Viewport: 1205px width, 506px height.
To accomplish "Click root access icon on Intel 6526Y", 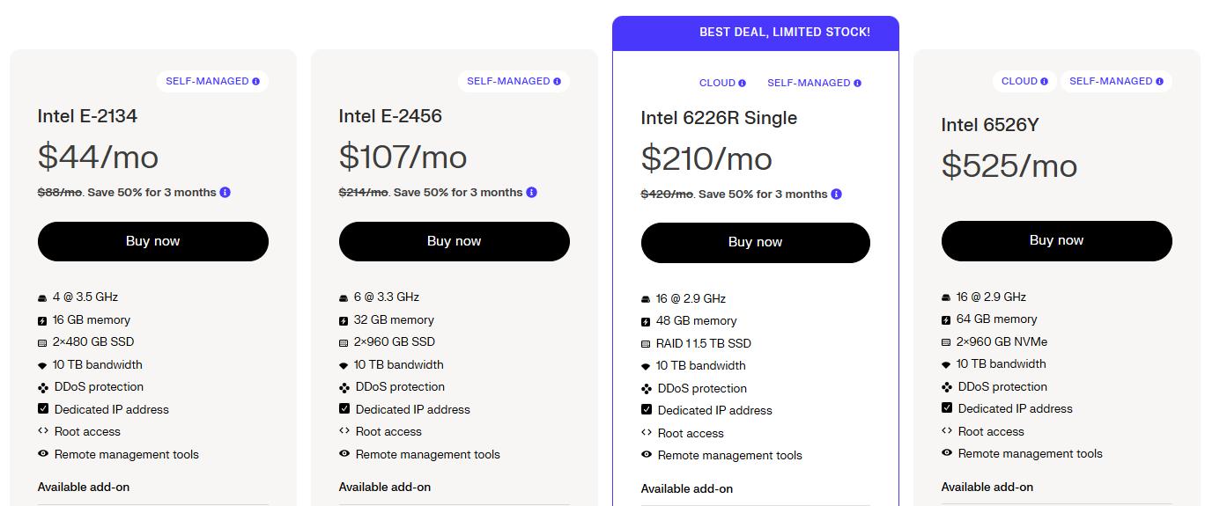I will pyautogui.click(x=947, y=431).
